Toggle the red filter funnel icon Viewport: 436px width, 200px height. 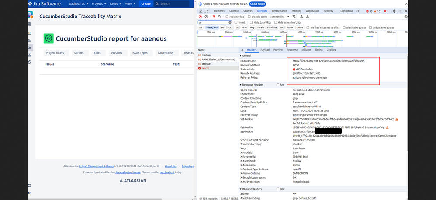coord(214,17)
